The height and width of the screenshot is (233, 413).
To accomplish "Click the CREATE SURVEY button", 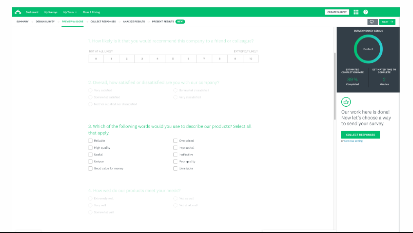I will (337, 12).
